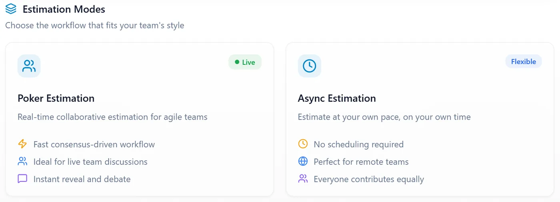560x202 pixels.
Task: Click 'Fast consensus-driven workflow' text
Action: coord(94,144)
